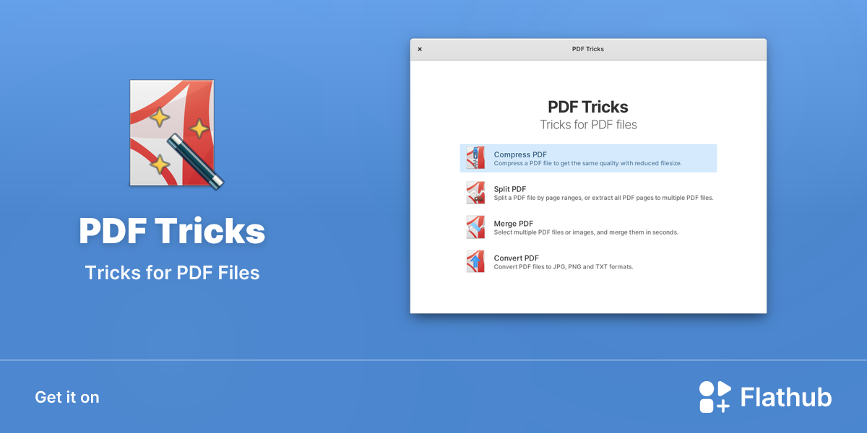
Task: Click 'Compress a PDF file to get the same quality' description
Action: click(x=588, y=164)
